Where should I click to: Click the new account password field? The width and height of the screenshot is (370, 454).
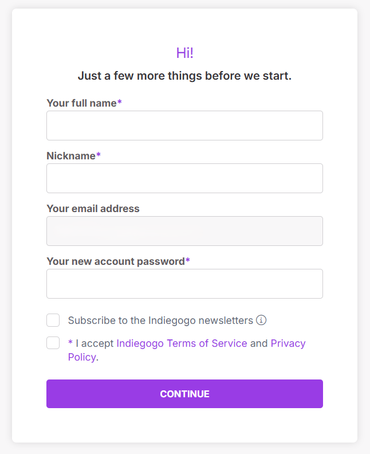click(x=184, y=284)
